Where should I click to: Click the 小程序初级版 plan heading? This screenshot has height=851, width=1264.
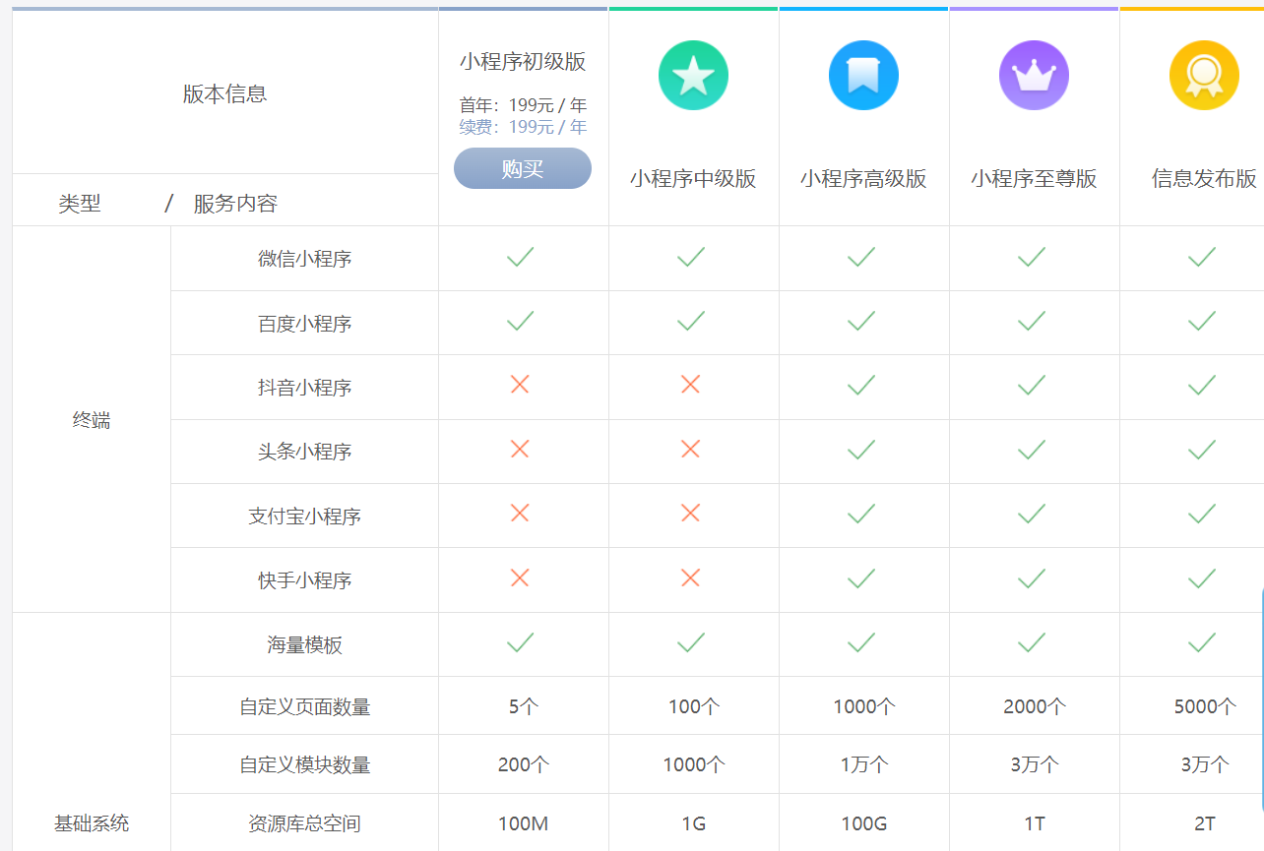[523, 62]
